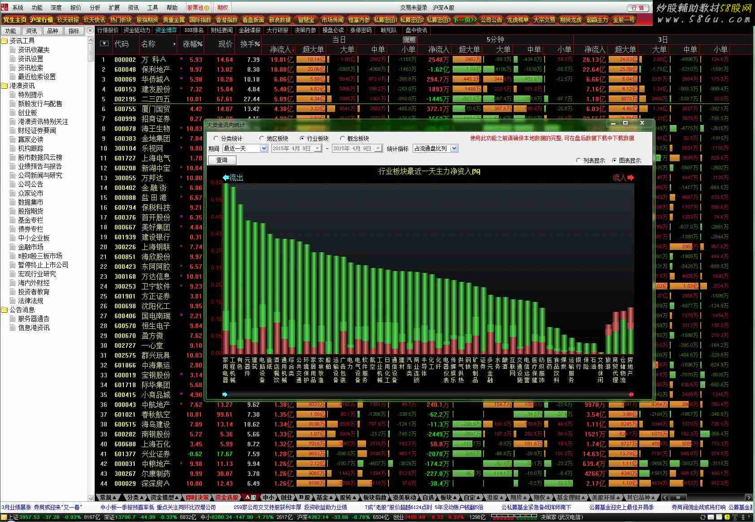Open the 公募基金迎史上最佳开局季 news headline
The height and width of the screenshot is (522, 755).
[621, 507]
